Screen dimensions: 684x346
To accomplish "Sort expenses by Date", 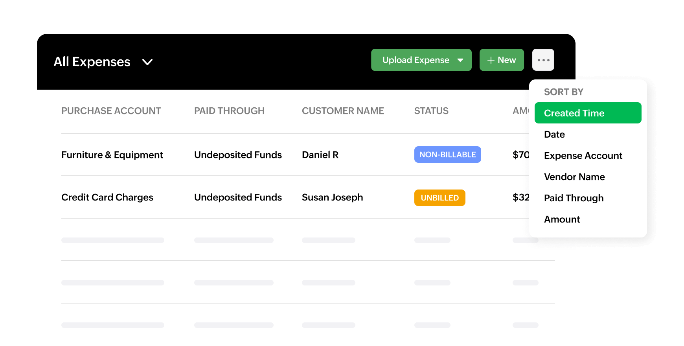I will [x=554, y=134].
